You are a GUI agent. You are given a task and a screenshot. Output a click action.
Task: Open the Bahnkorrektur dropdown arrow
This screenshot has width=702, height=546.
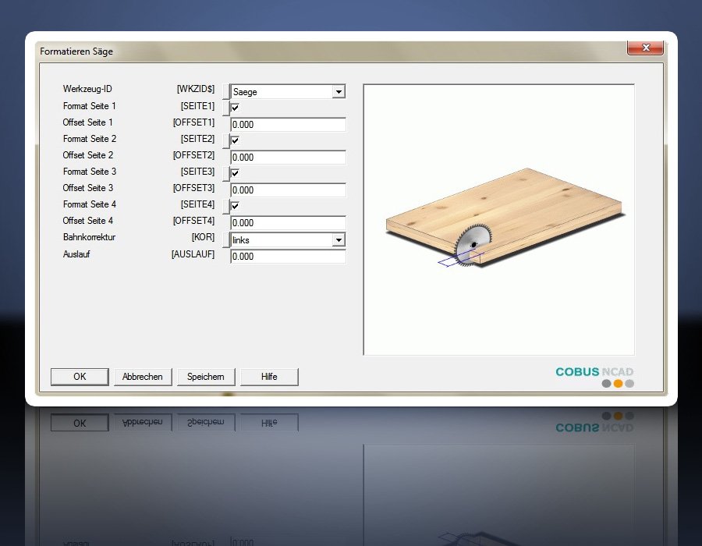(x=339, y=240)
